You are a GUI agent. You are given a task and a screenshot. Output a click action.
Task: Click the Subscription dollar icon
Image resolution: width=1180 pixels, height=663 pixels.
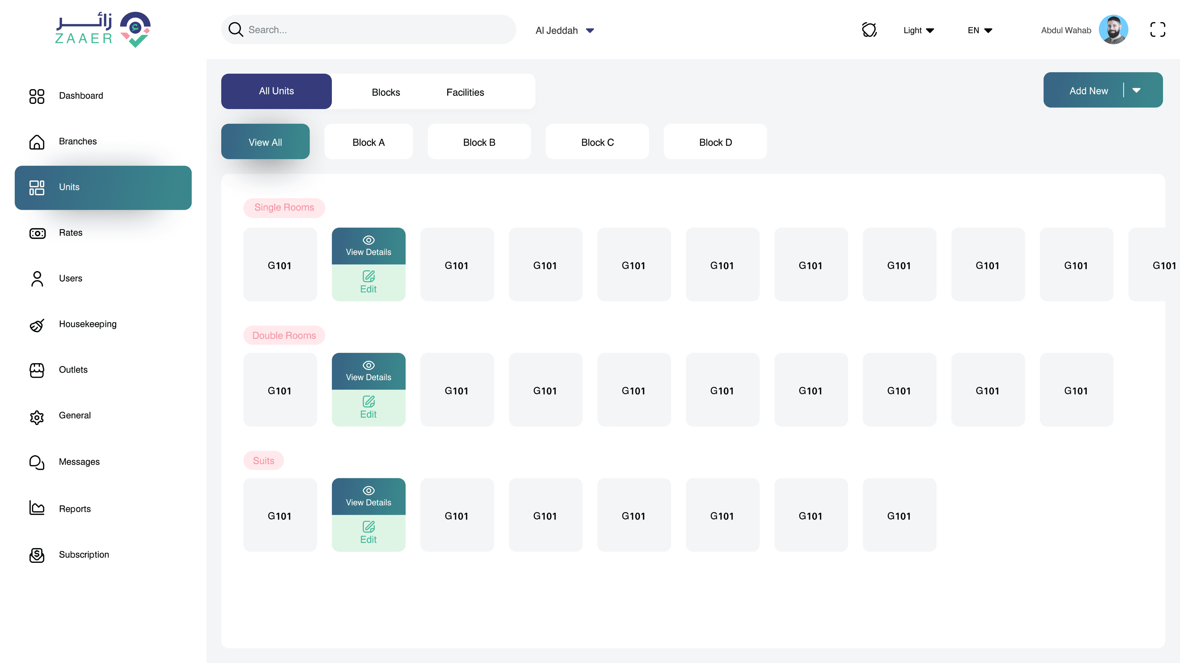tap(37, 555)
